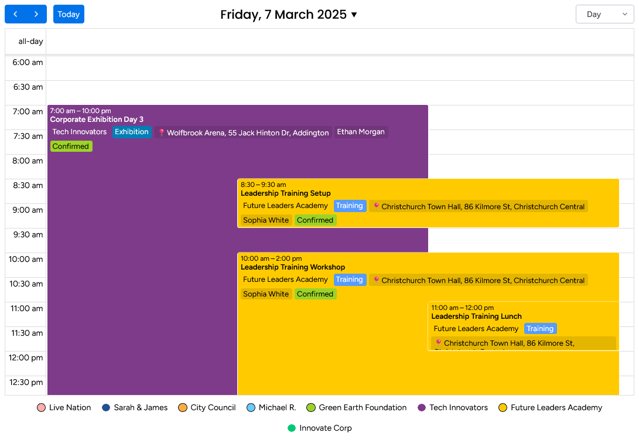Click Future Leaders Academy tag in Training Setup
This screenshot has width=639, height=443.
click(285, 206)
